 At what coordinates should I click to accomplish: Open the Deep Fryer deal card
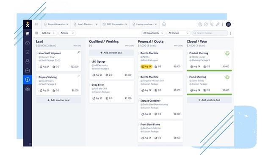[x=111, y=92]
